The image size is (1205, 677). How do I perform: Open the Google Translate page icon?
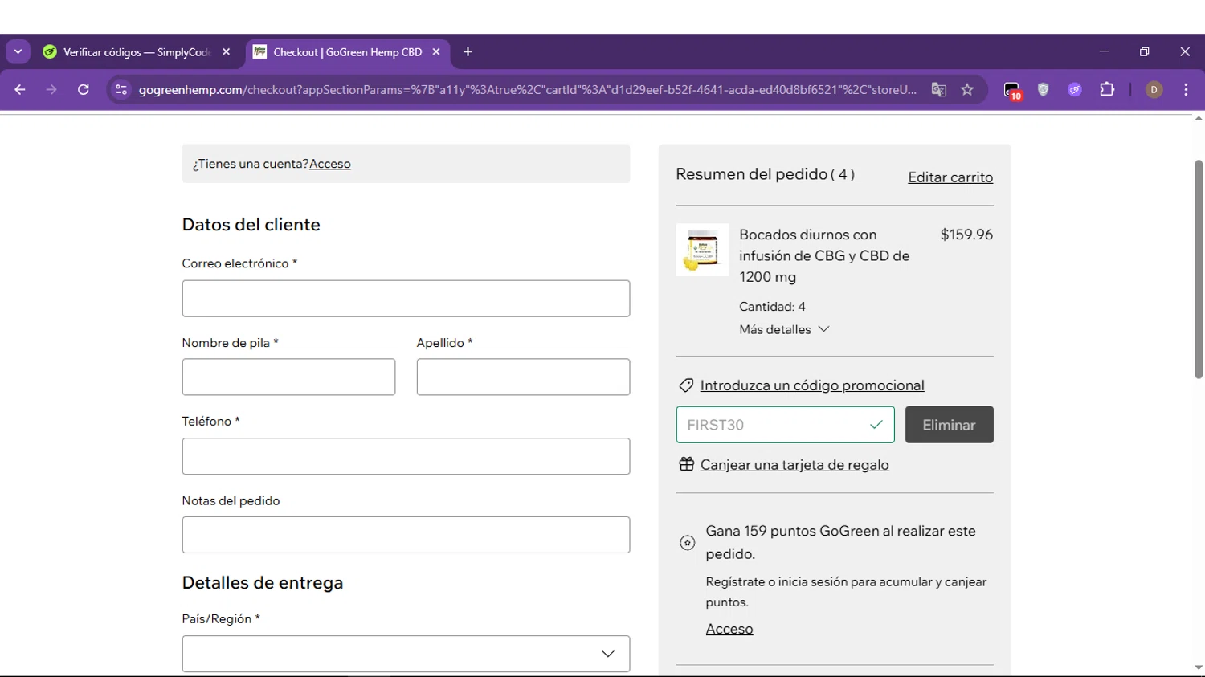point(938,89)
